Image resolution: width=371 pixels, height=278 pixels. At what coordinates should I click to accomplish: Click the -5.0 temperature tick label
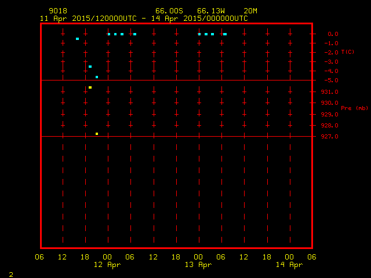pos(331,81)
